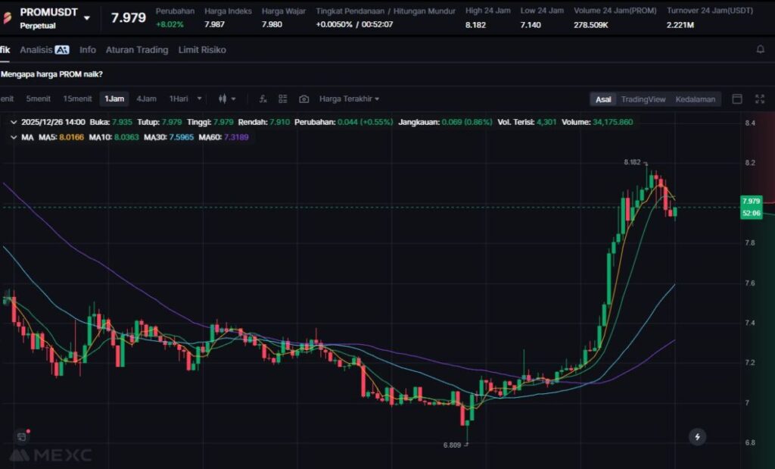The width and height of the screenshot is (775, 469).
Task: Open the Limit Risiko tab
Action: [x=202, y=50]
